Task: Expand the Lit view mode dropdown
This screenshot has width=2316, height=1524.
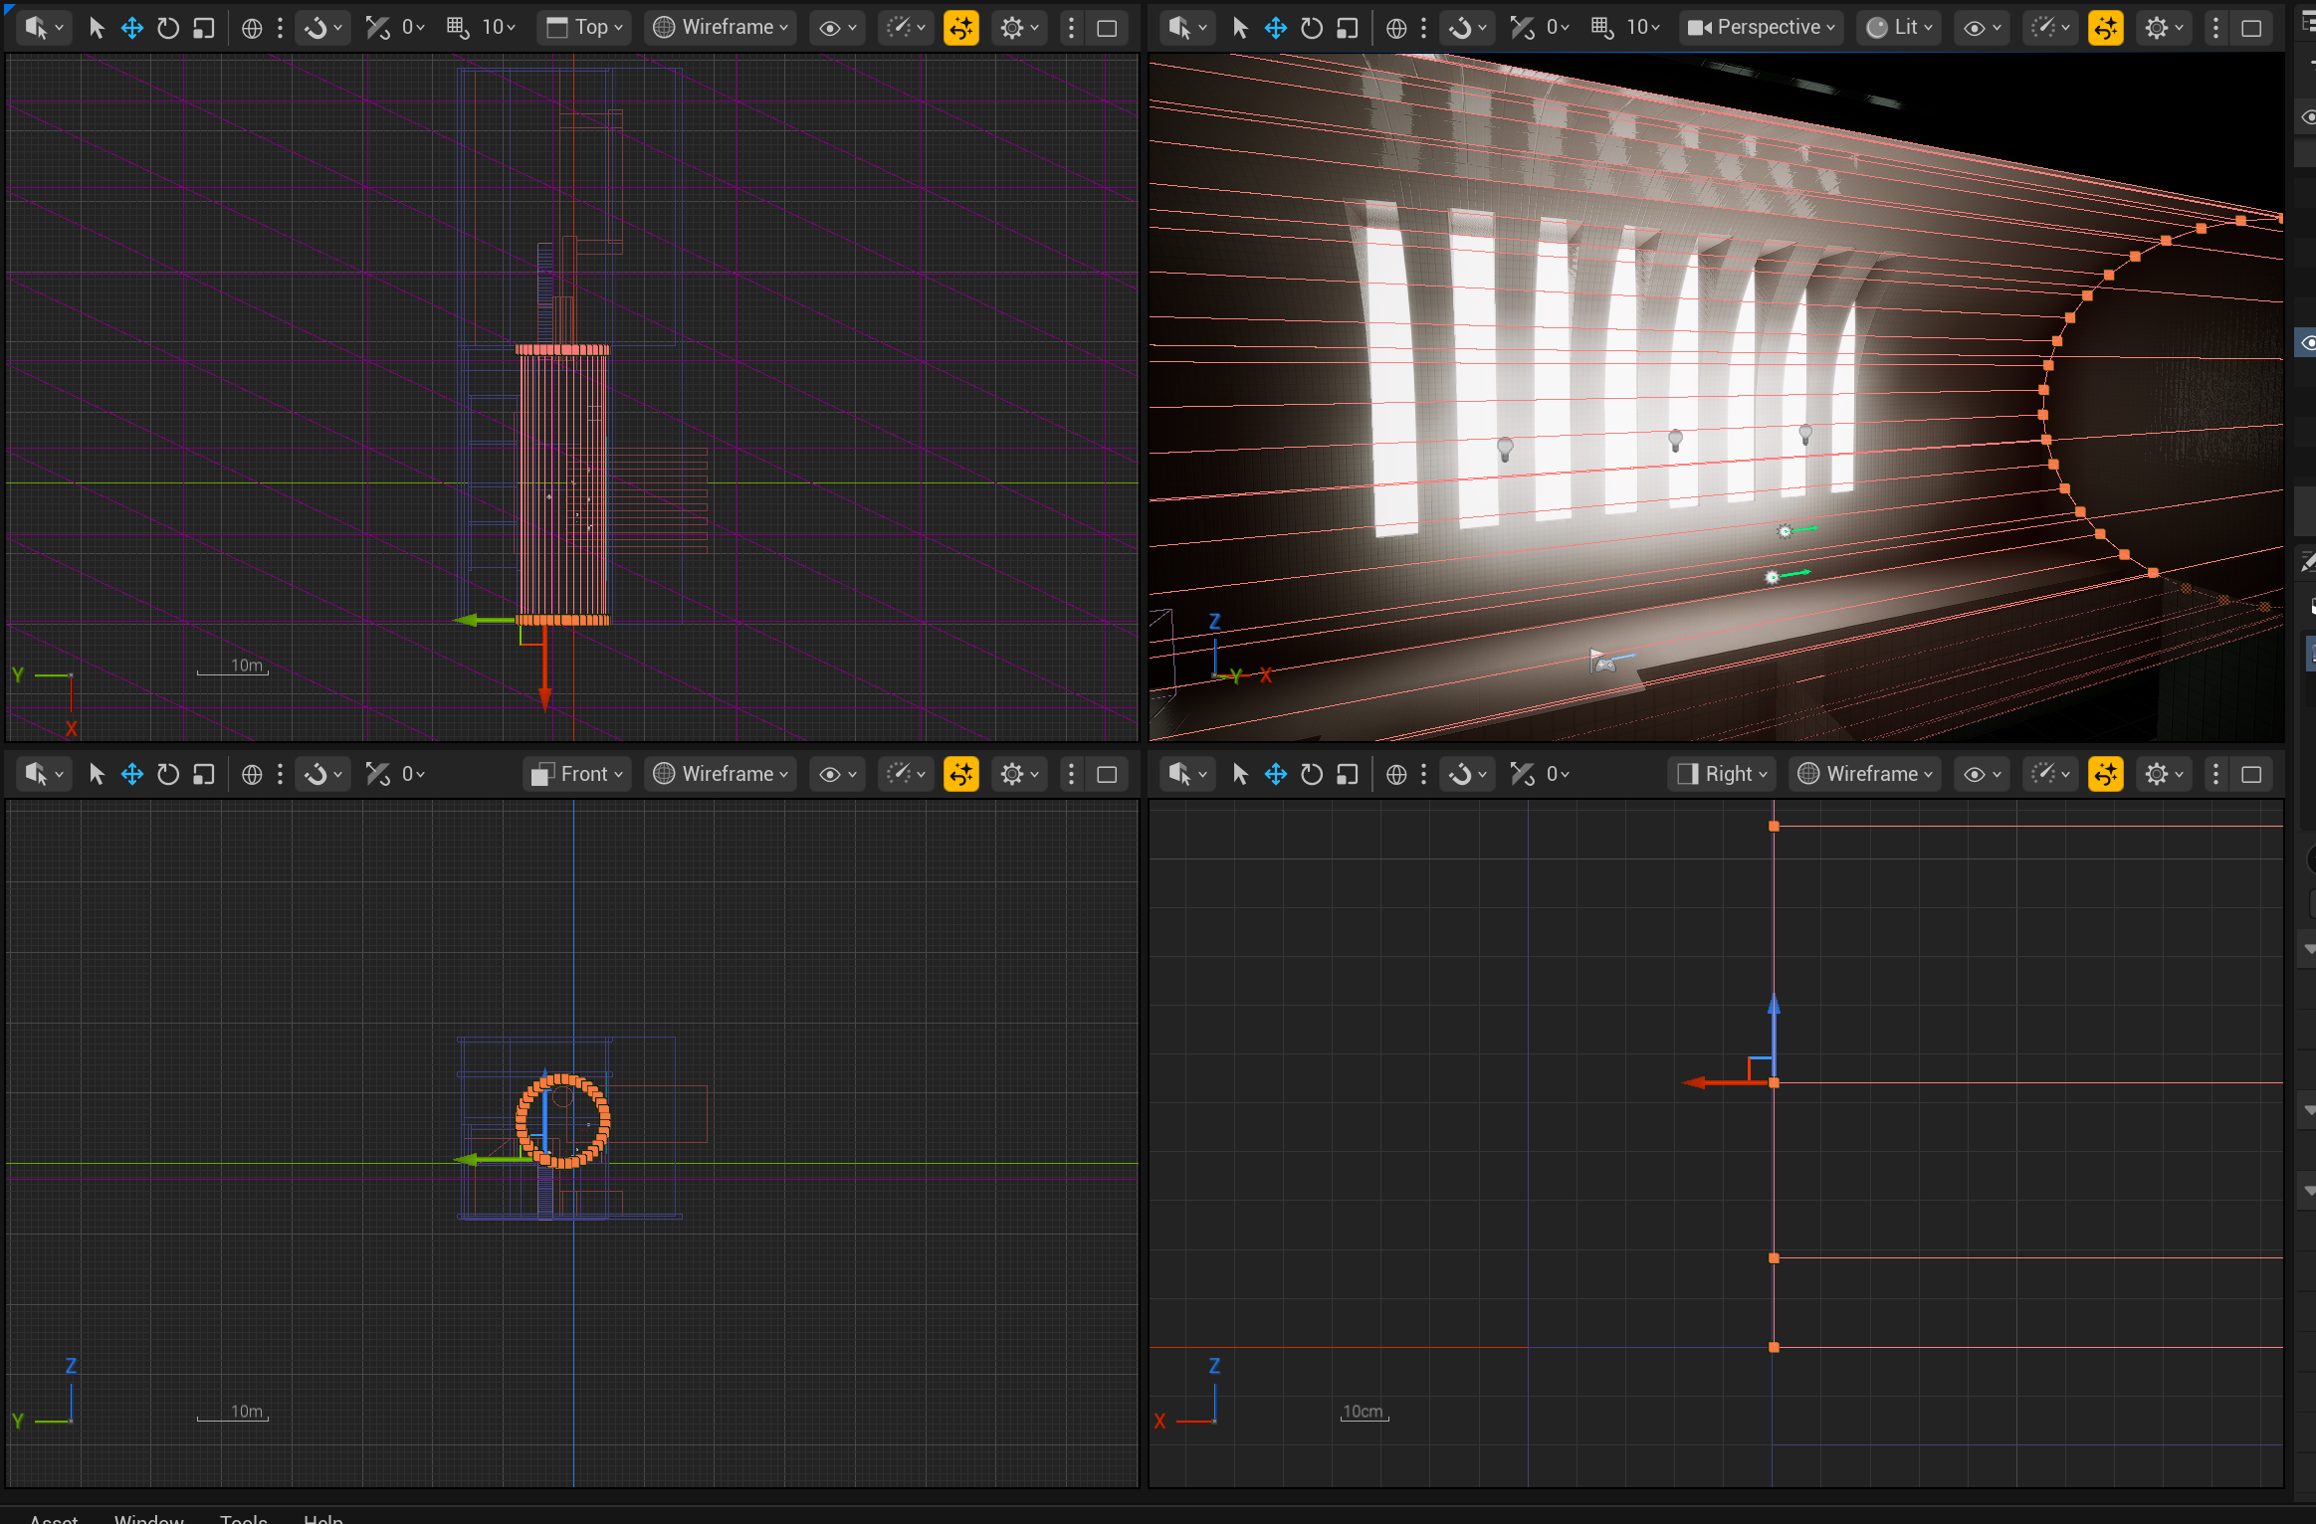Action: click(x=1899, y=28)
